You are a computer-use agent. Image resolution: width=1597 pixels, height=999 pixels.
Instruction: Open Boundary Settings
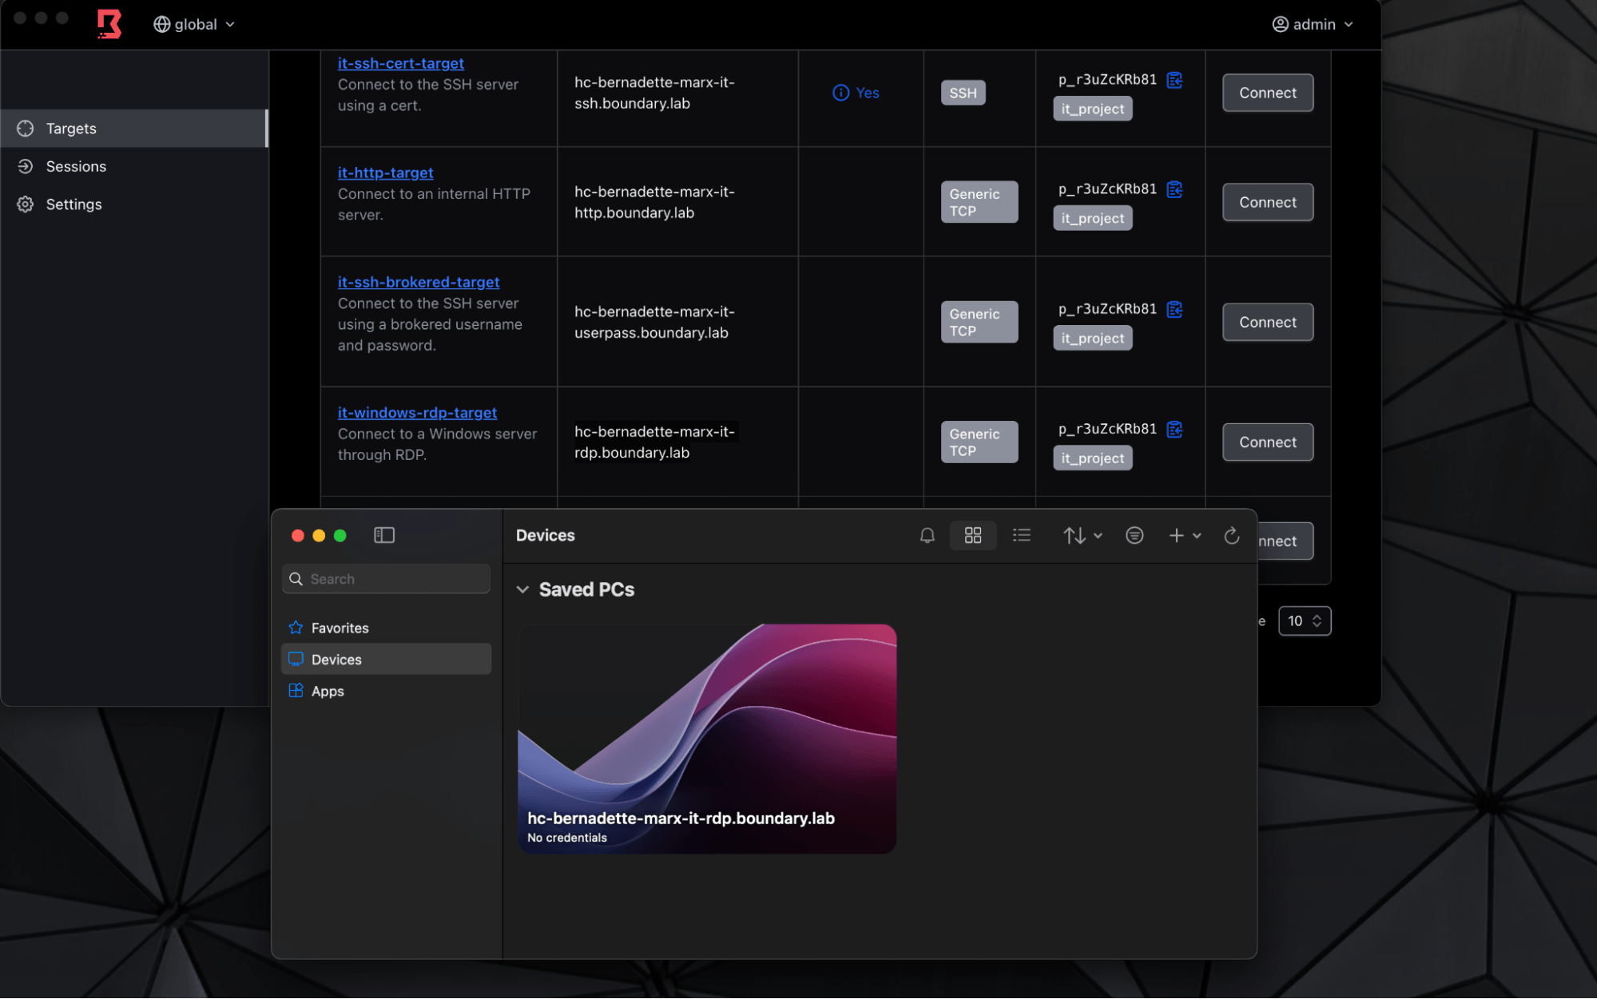click(x=73, y=204)
